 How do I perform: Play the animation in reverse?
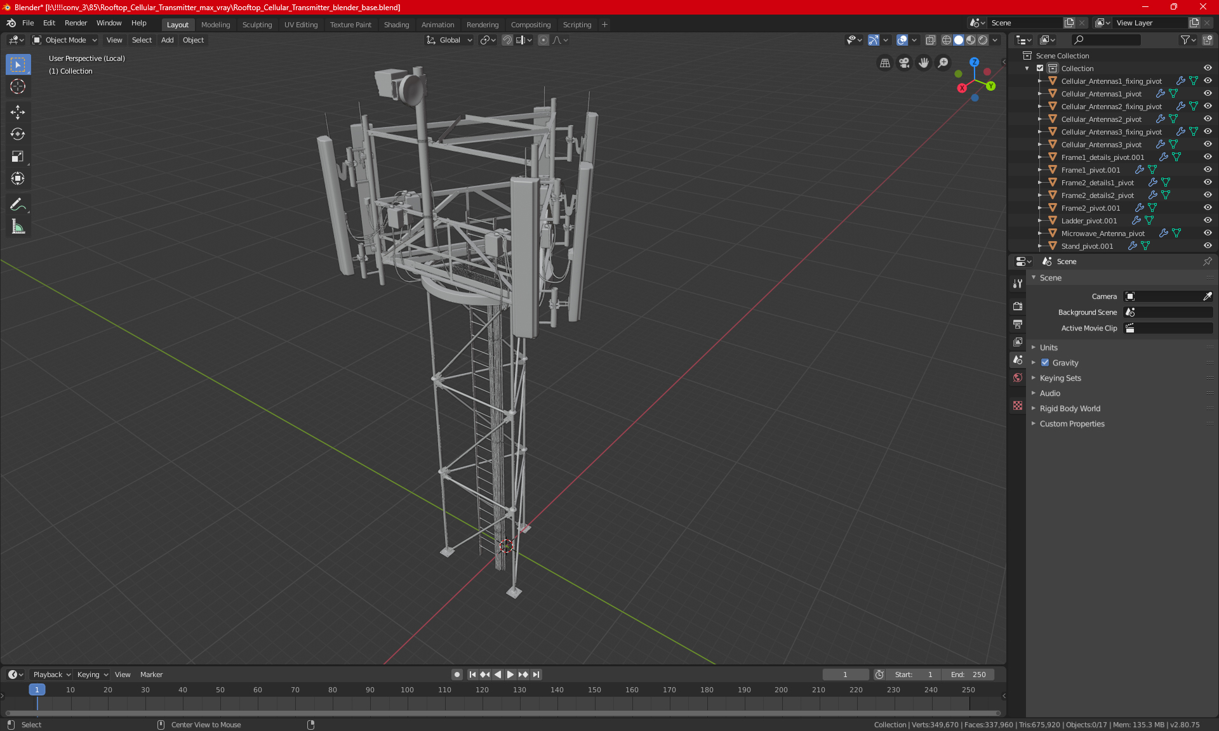point(498,675)
